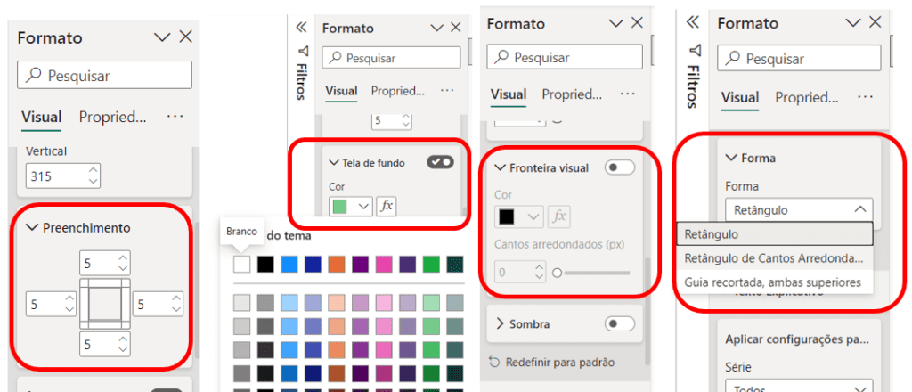The width and height of the screenshot is (912, 392).
Task: Select Retângulo de Cantos Arredonda... option
Action: click(776, 257)
